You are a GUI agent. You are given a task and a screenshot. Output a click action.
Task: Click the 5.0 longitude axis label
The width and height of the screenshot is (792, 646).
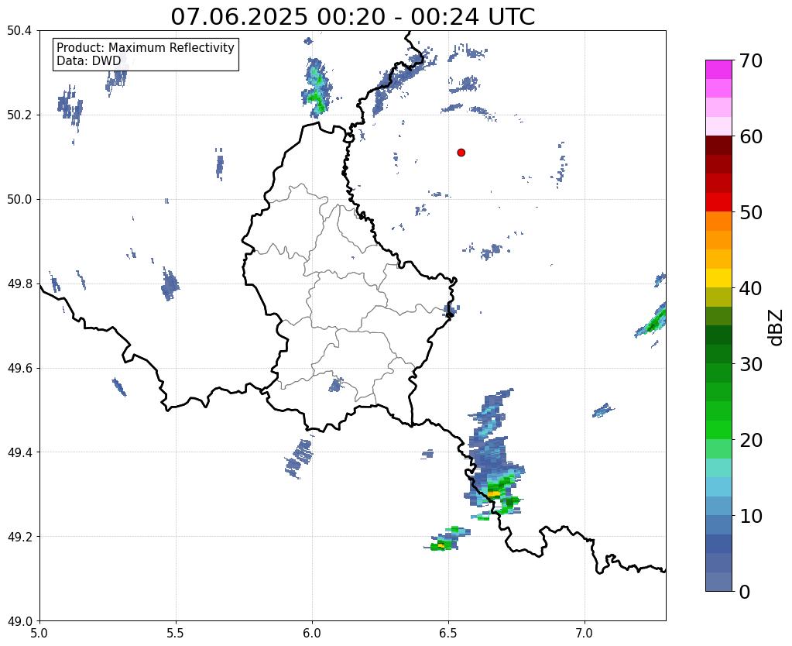tap(39, 633)
